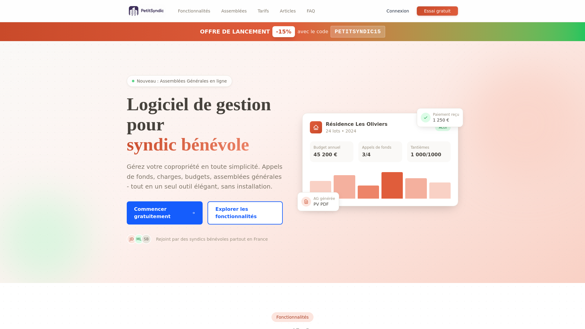
Task: Click the arrow inside Commencer gratuitement
Action: (x=193, y=213)
